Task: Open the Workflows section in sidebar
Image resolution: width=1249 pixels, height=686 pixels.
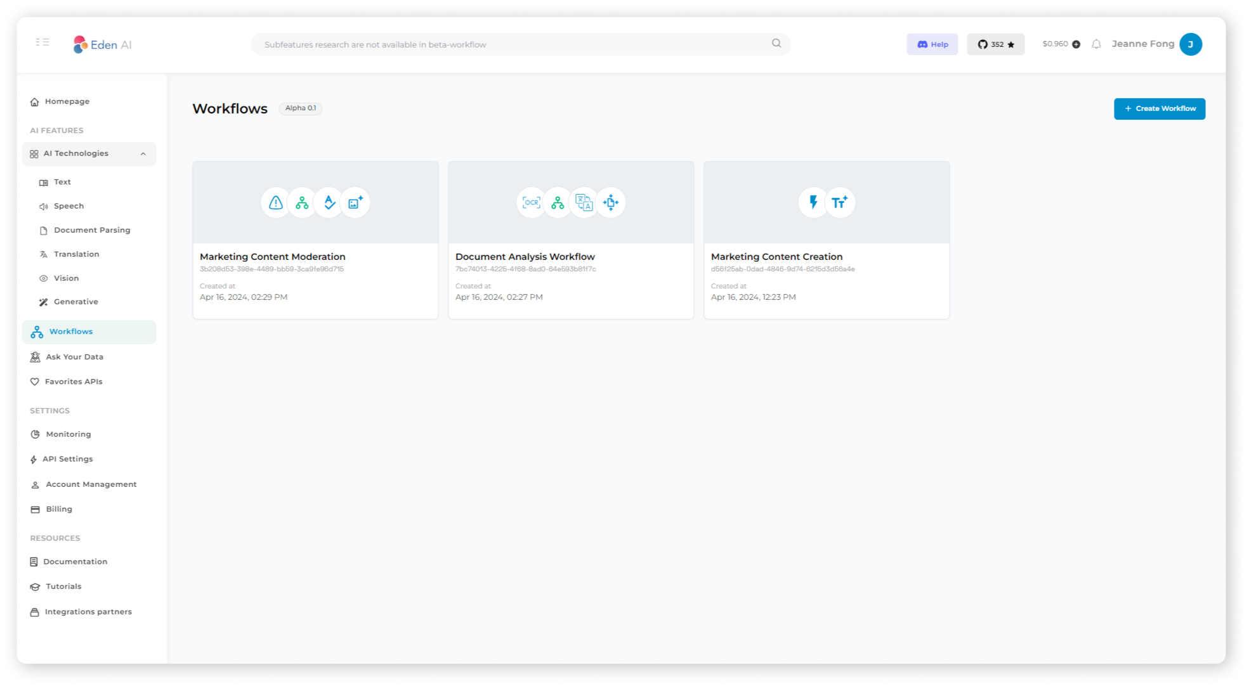Action: coord(70,331)
